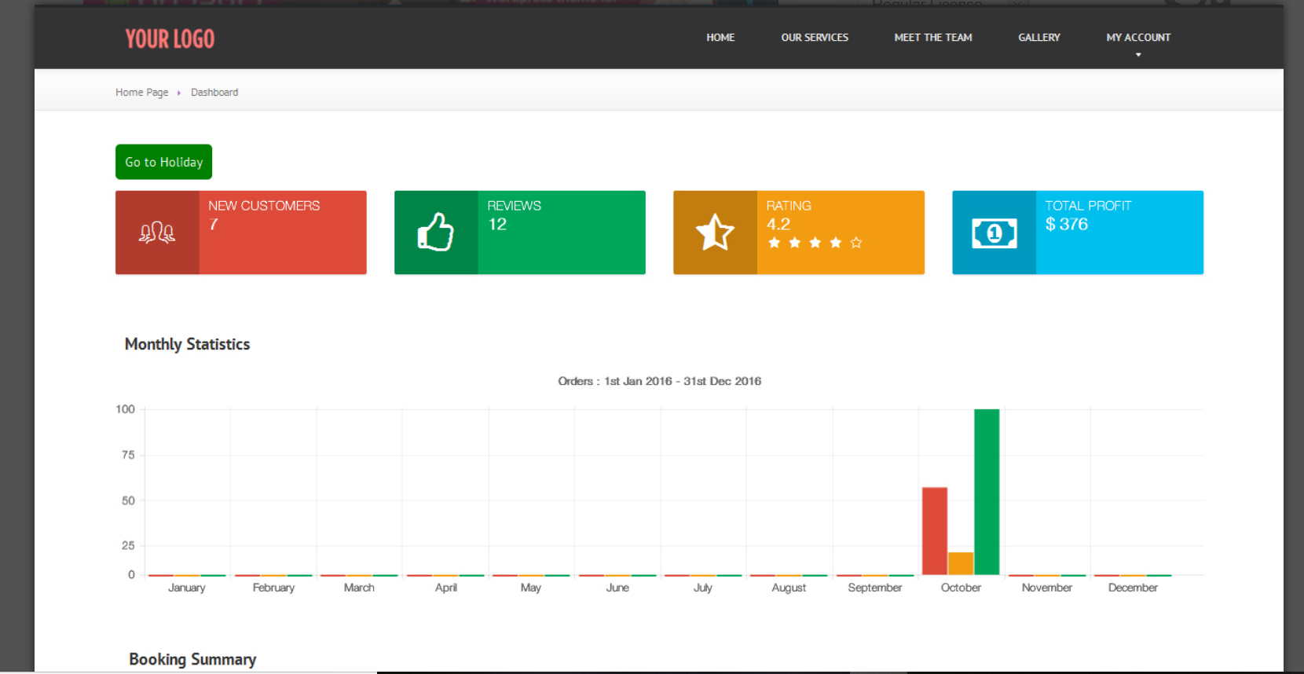Navigate to Our Services
The width and height of the screenshot is (1304, 674).
click(815, 38)
